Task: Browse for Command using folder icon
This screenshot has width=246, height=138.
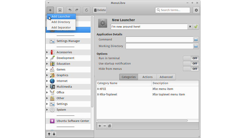Action: [196, 39]
